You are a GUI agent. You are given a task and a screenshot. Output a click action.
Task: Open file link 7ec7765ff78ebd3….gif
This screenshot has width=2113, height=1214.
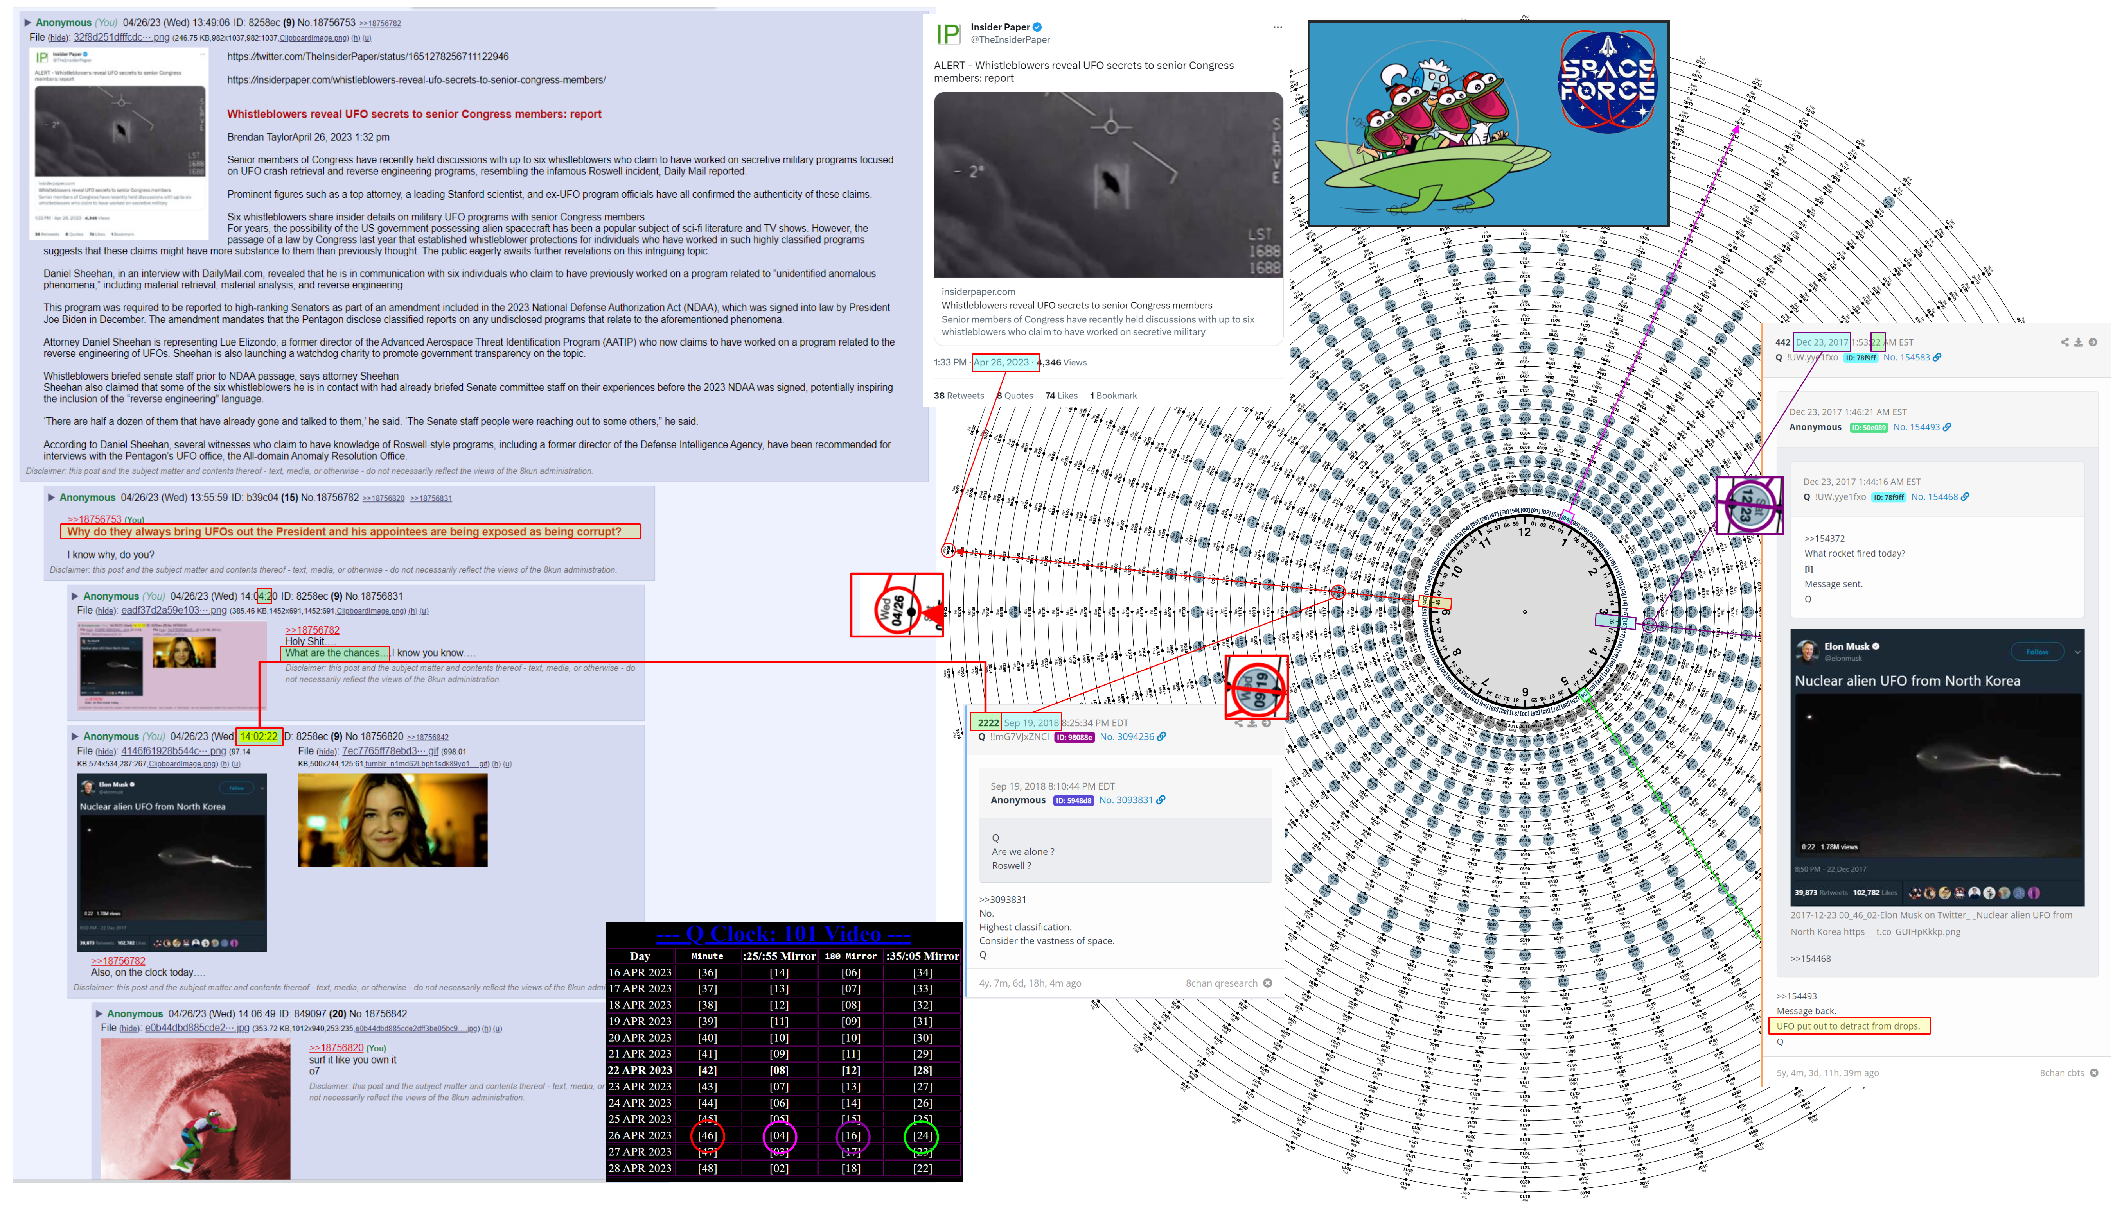click(390, 751)
